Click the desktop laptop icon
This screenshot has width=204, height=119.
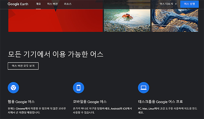click(144, 88)
